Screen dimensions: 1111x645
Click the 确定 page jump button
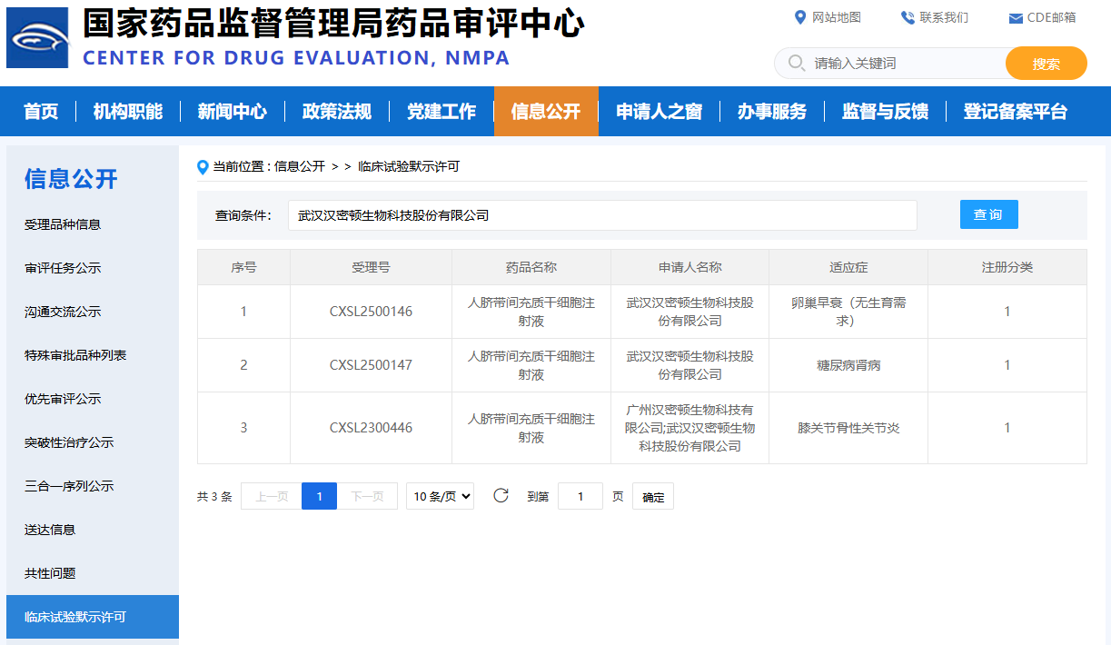click(652, 497)
